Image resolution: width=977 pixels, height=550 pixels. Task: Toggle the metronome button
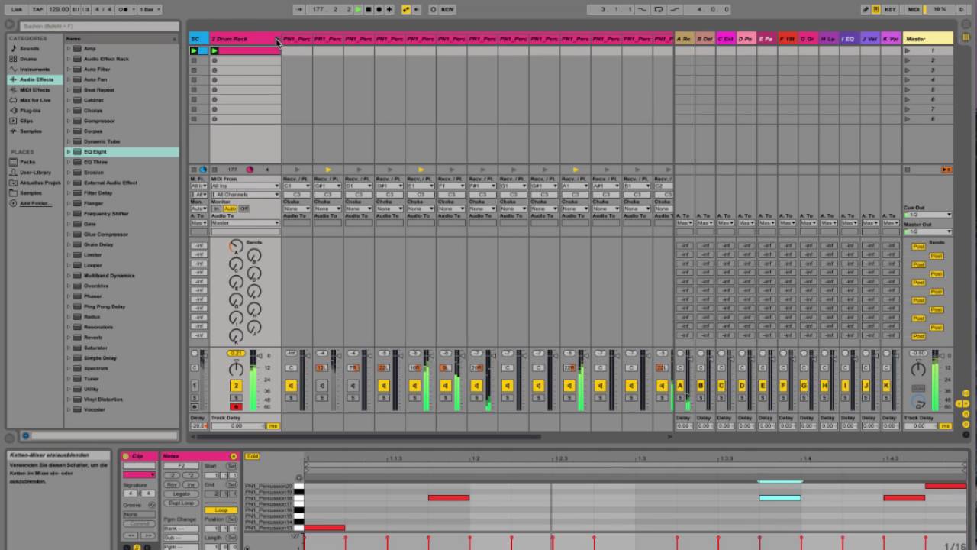125,9
